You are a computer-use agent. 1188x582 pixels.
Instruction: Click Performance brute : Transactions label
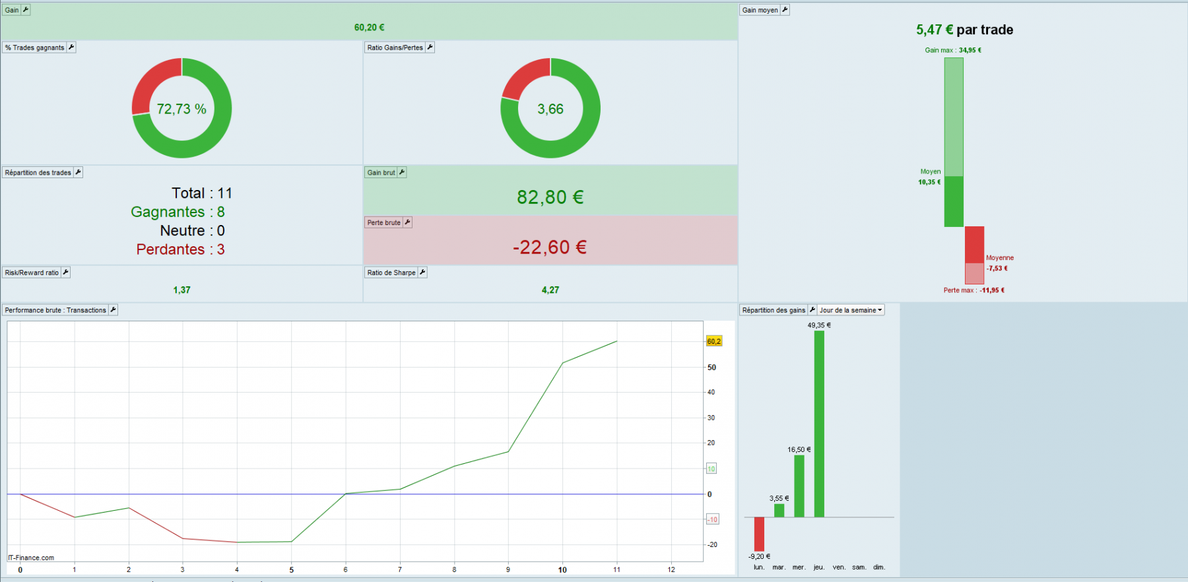coord(55,310)
